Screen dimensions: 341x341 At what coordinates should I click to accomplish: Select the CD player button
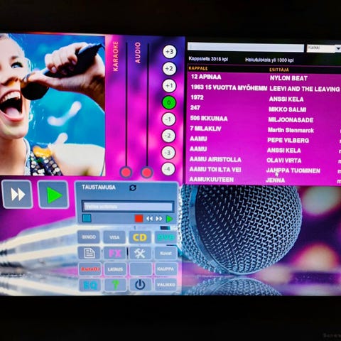pyautogui.click(x=140, y=237)
